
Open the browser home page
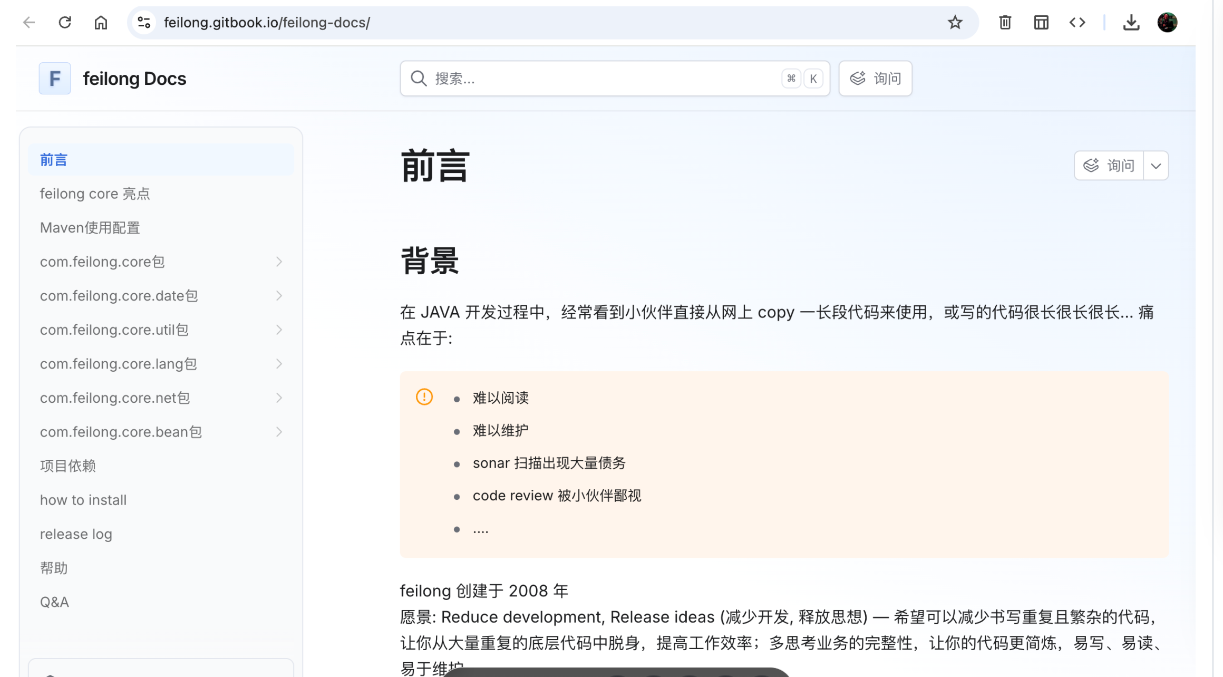coord(101,22)
